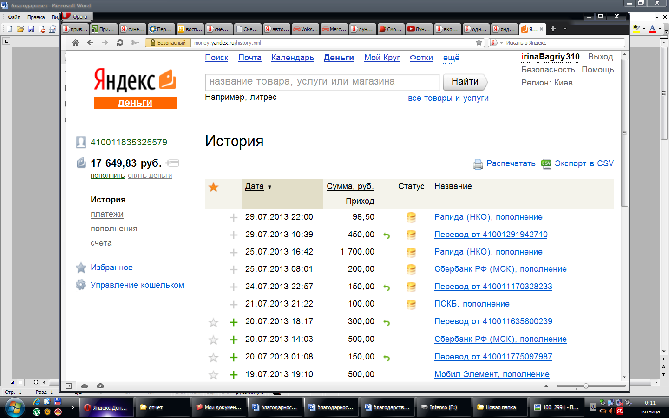This screenshot has width=669, height=418.
Task: Expand the ещё services menu
Action: pyautogui.click(x=451, y=58)
